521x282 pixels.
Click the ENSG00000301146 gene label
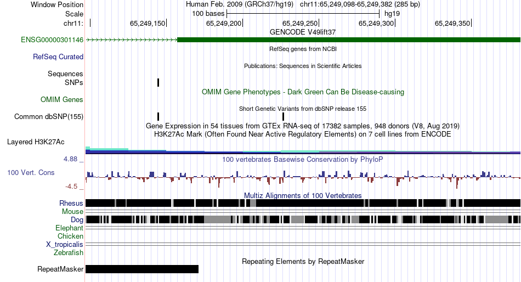coord(52,40)
